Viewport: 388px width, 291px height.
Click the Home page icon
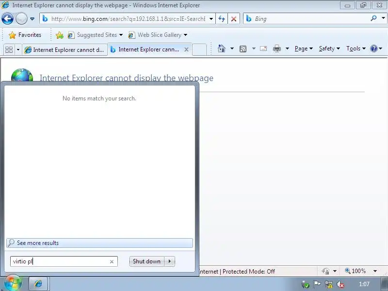tap(222, 48)
